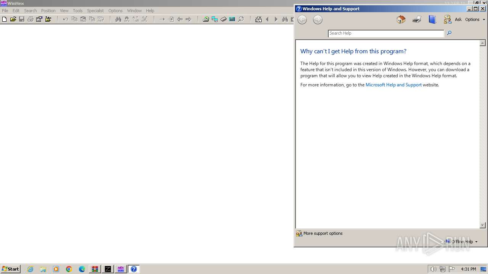
Task: Open the WinHex Help menu
Action: click(x=150, y=11)
